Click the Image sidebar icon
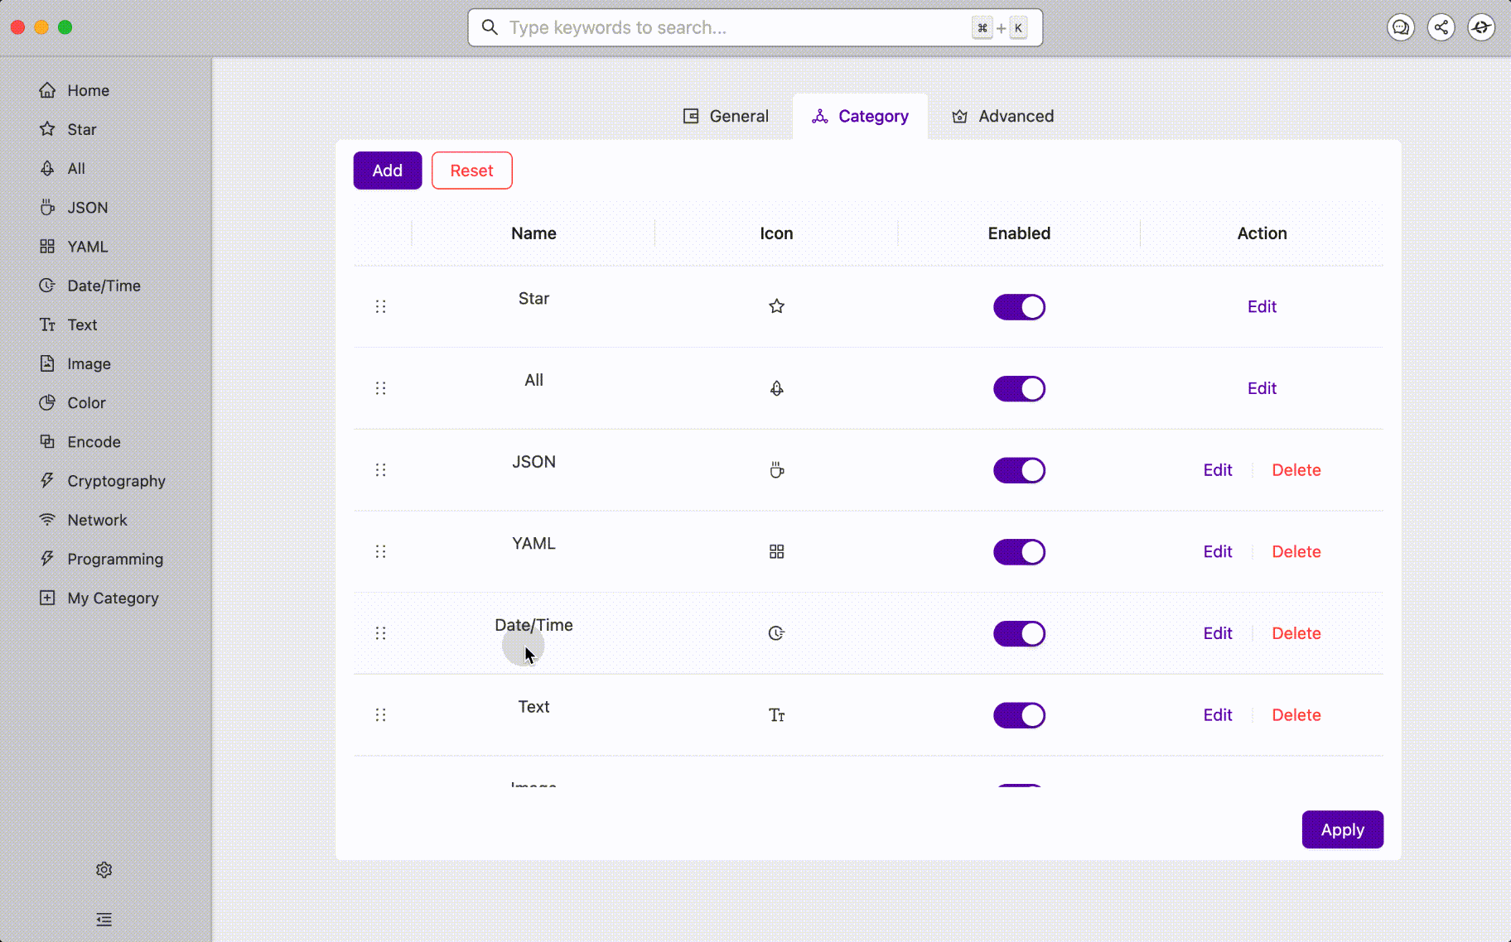 click(x=47, y=363)
